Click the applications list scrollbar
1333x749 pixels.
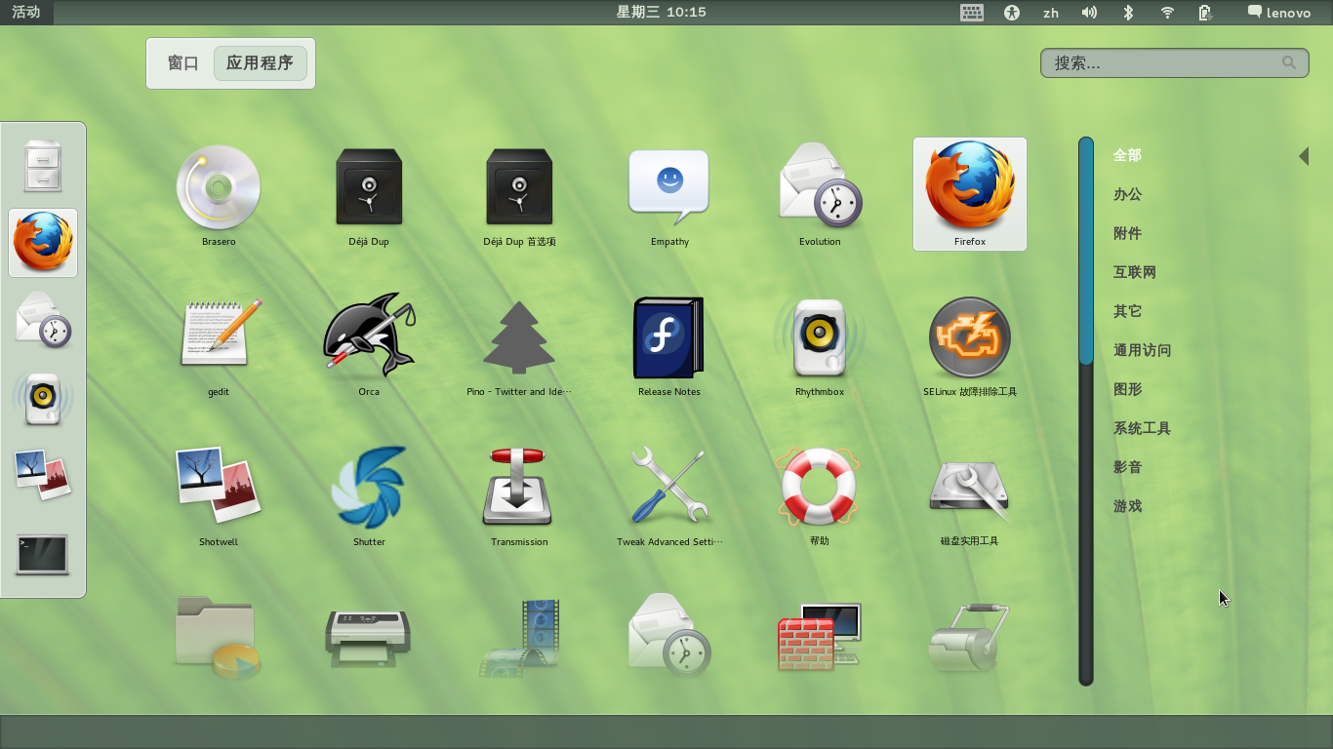click(1086, 411)
